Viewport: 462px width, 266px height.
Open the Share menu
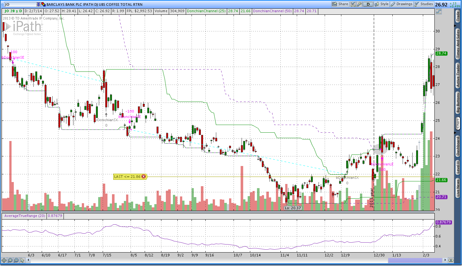[340, 4]
